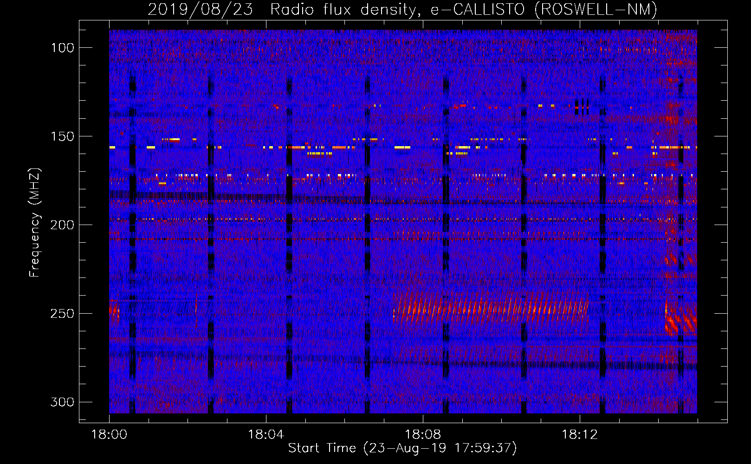Click the striped radio burst near 250 MHz
This screenshot has height=464, width=751.
pos(491,308)
